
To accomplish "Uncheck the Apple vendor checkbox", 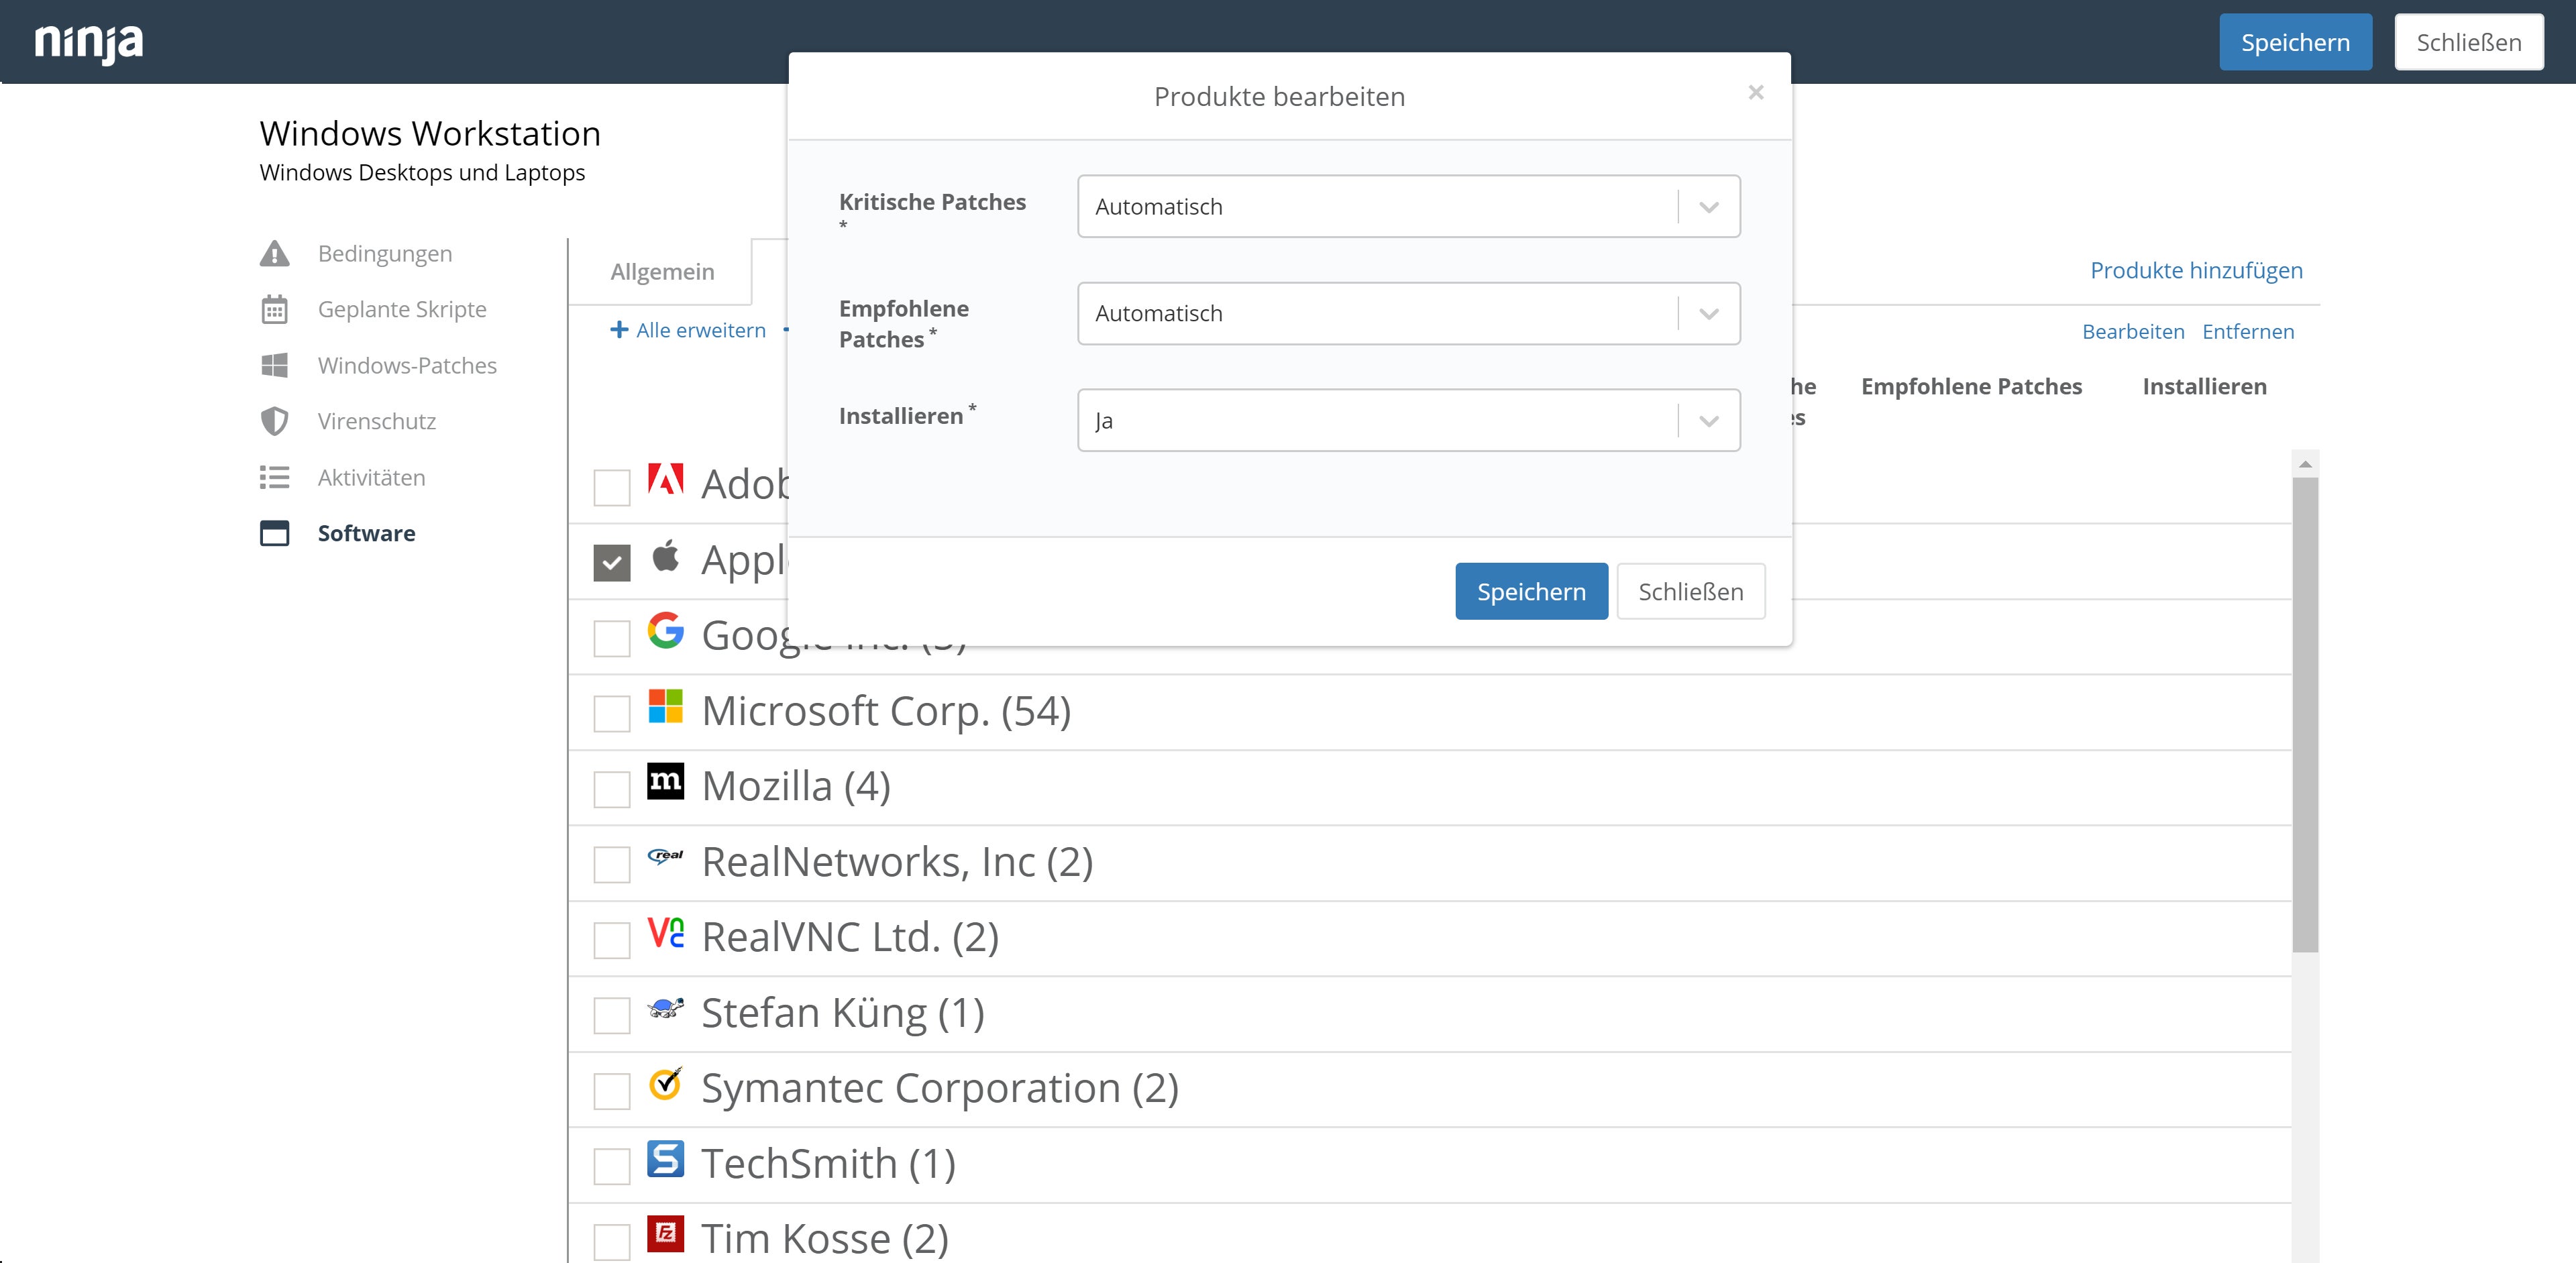I will click(611, 563).
